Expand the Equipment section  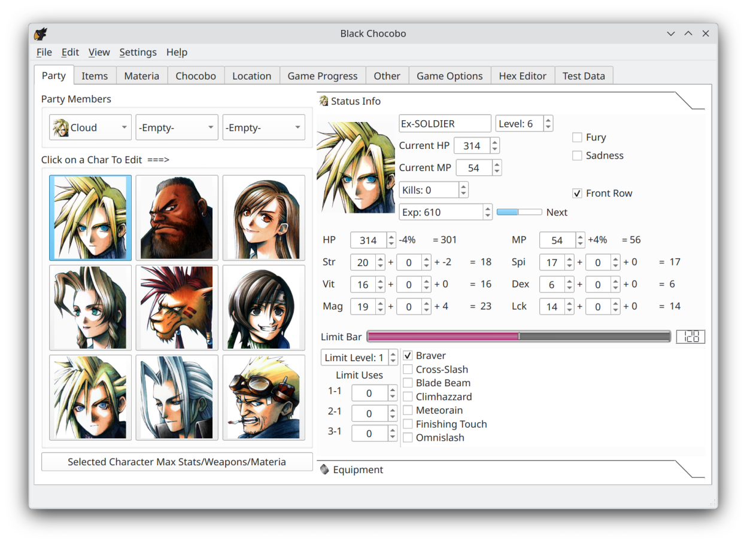pyautogui.click(x=358, y=469)
